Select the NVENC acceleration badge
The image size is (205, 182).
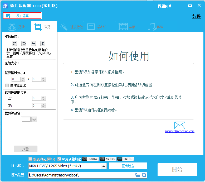coord(108,159)
